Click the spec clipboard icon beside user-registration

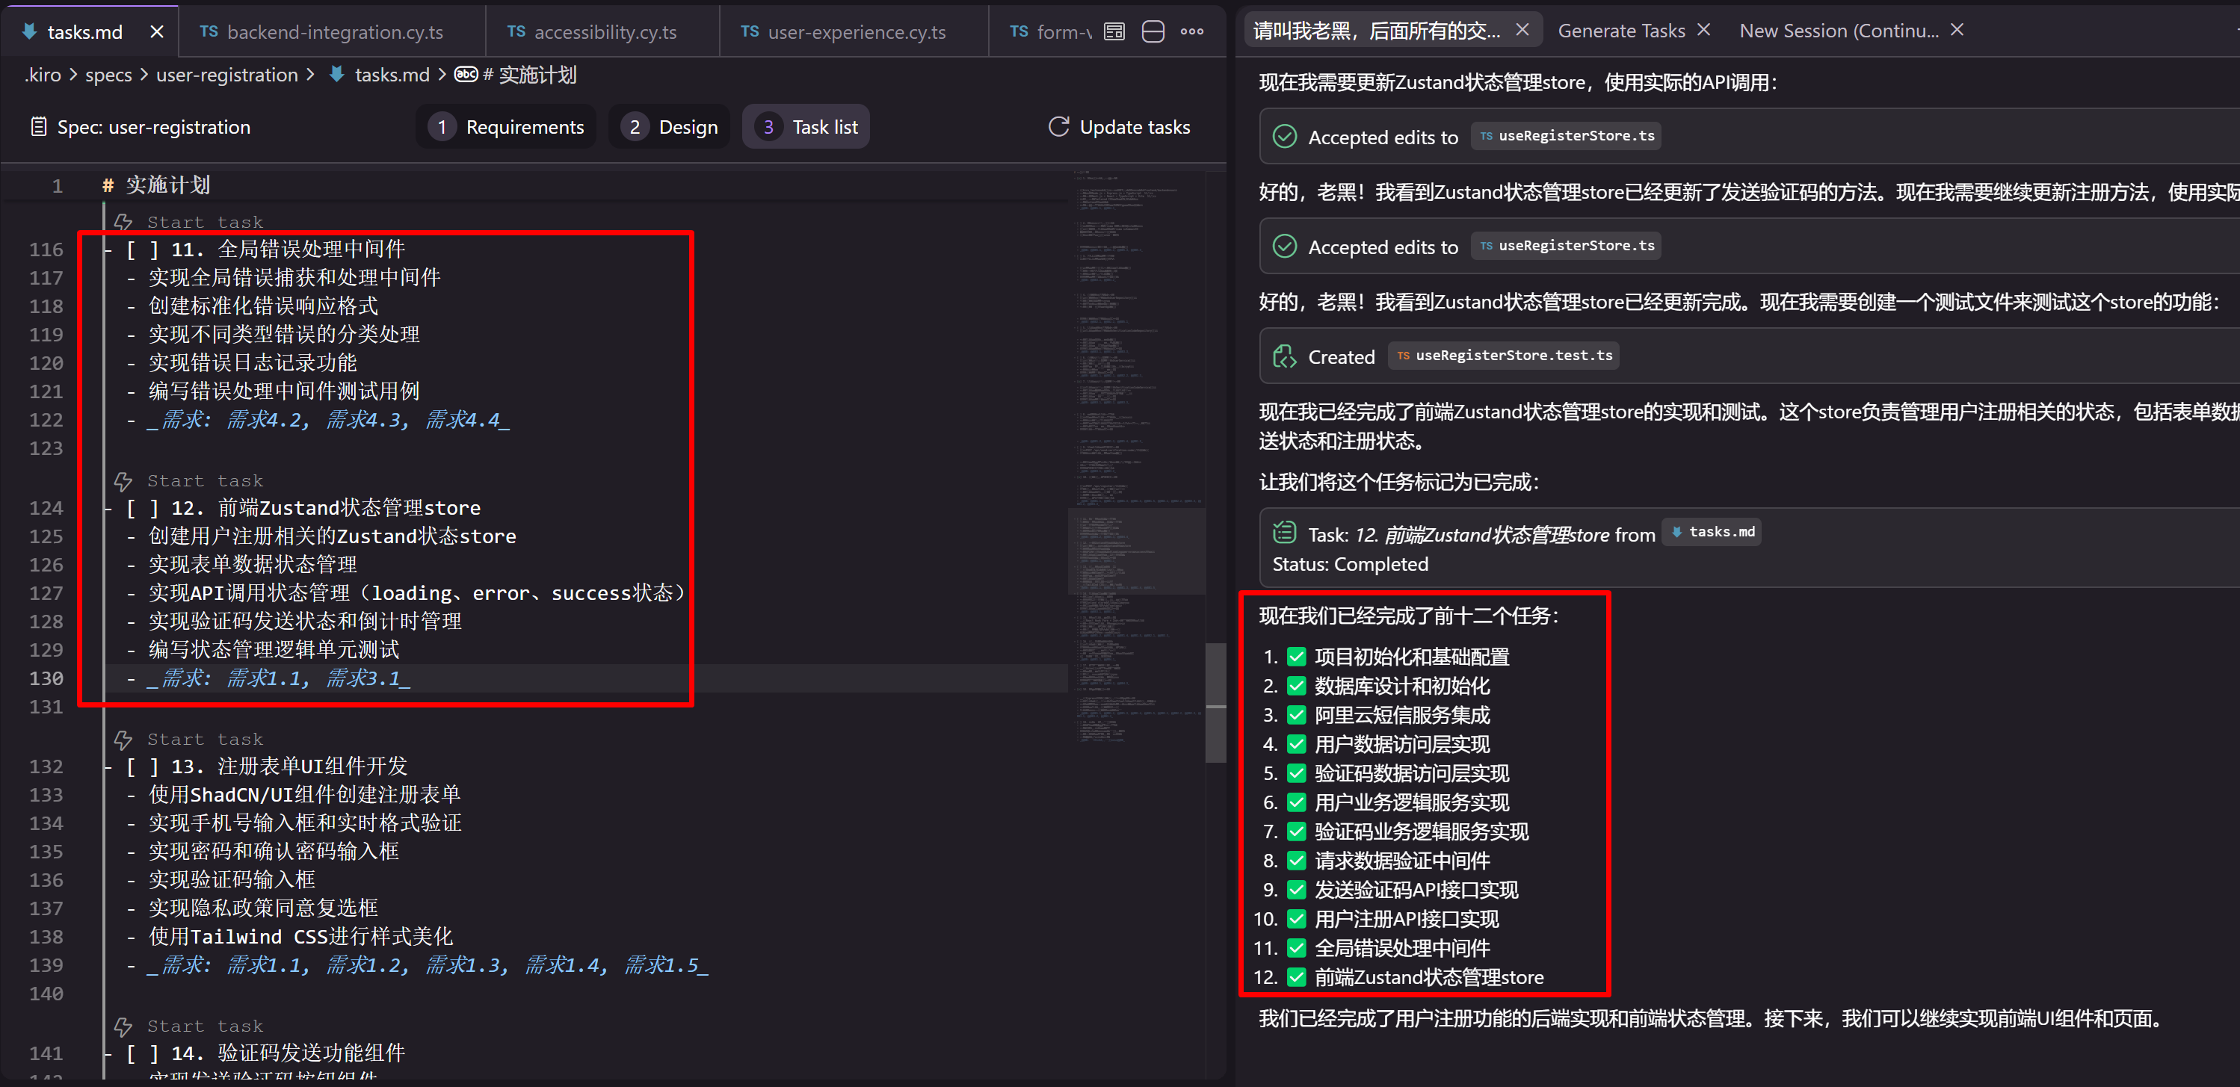pyautogui.click(x=38, y=126)
